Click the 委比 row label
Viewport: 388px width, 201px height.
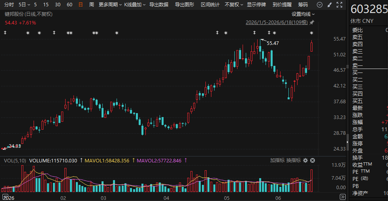pyautogui.click(x=358, y=30)
